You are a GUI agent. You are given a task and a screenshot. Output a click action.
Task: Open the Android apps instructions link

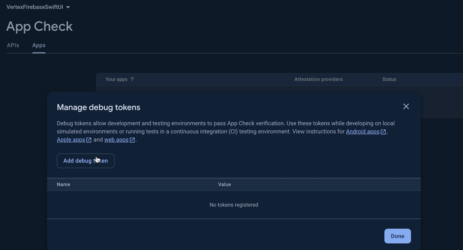click(362, 131)
